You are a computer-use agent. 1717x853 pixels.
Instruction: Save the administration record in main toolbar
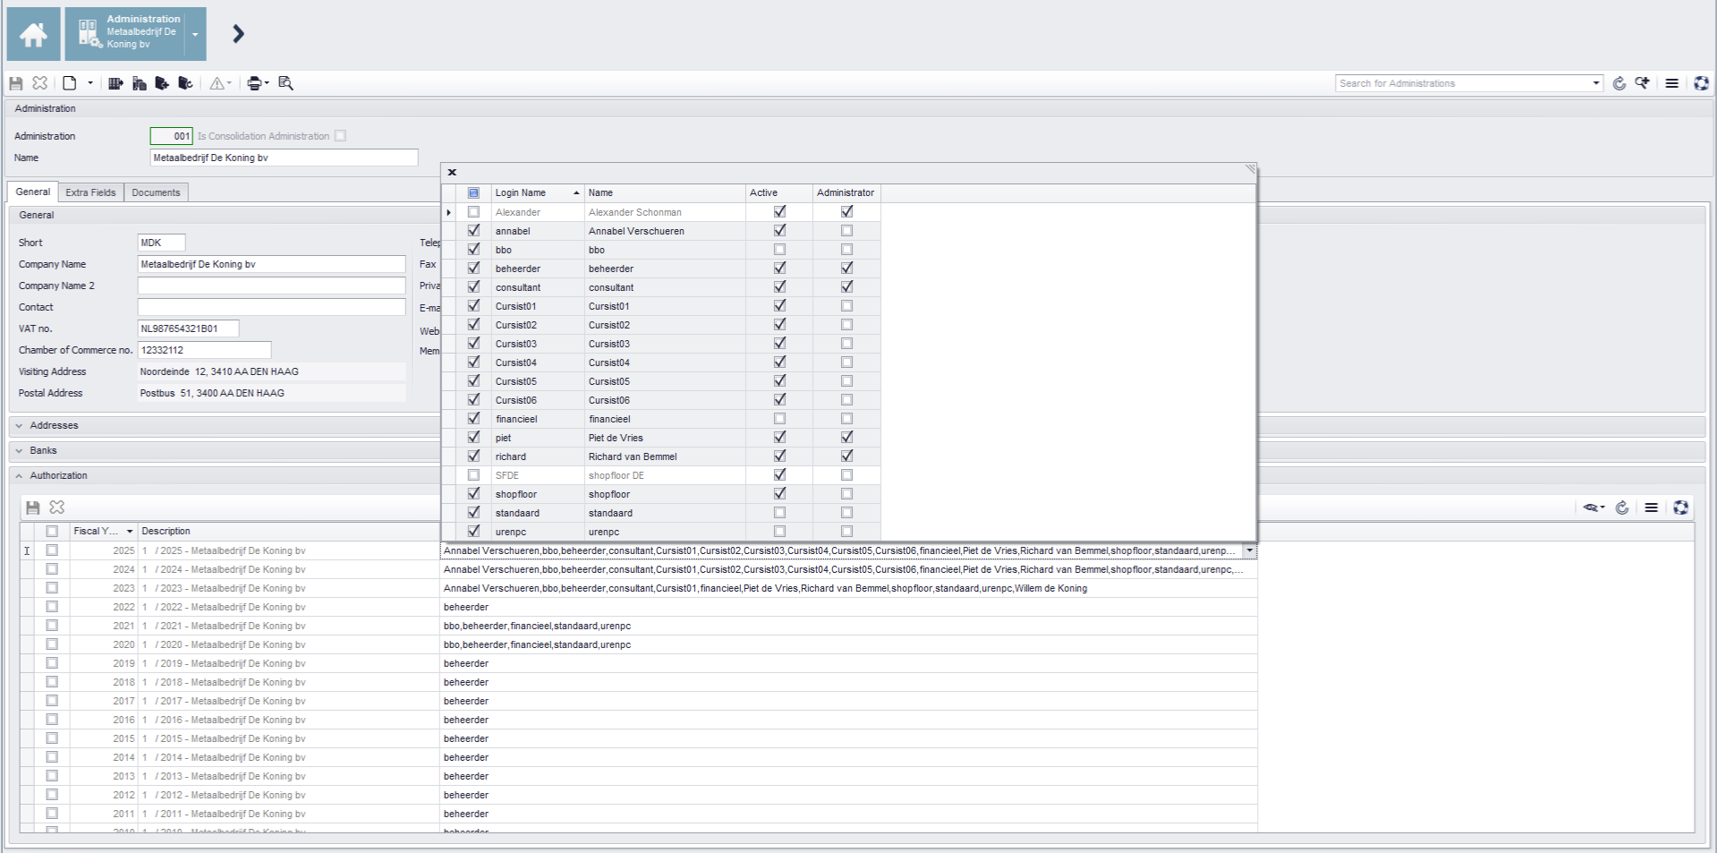[16, 83]
